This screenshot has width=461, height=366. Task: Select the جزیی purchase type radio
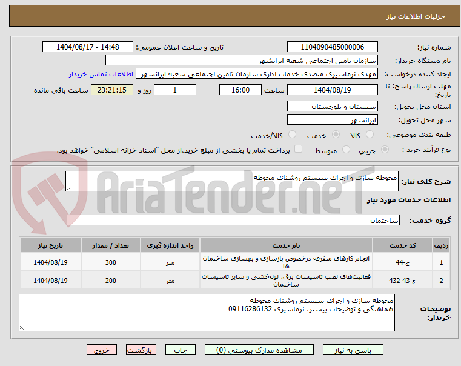pyautogui.click(x=385, y=150)
